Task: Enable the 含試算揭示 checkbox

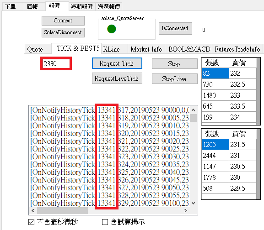Action: pos(105,222)
